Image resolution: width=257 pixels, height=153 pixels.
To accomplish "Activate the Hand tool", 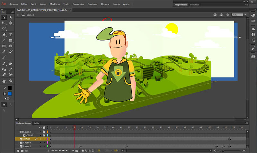I will (4, 81).
